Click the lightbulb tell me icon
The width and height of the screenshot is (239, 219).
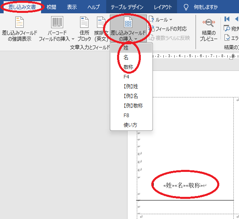pyautogui.click(x=186, y=7)
